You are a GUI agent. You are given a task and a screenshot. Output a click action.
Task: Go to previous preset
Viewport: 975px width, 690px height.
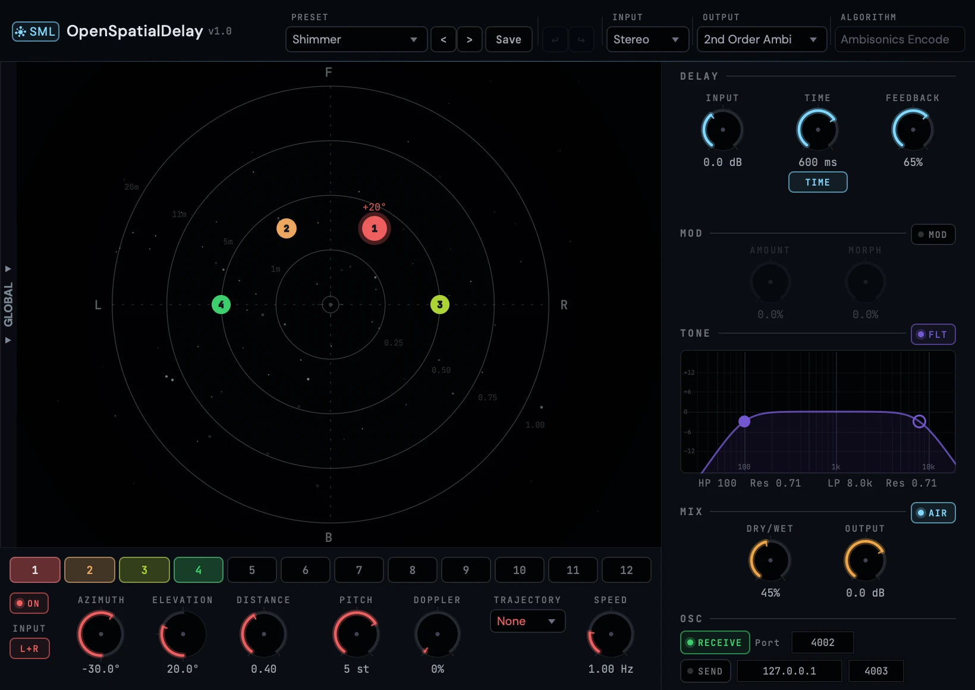[444, 39]
